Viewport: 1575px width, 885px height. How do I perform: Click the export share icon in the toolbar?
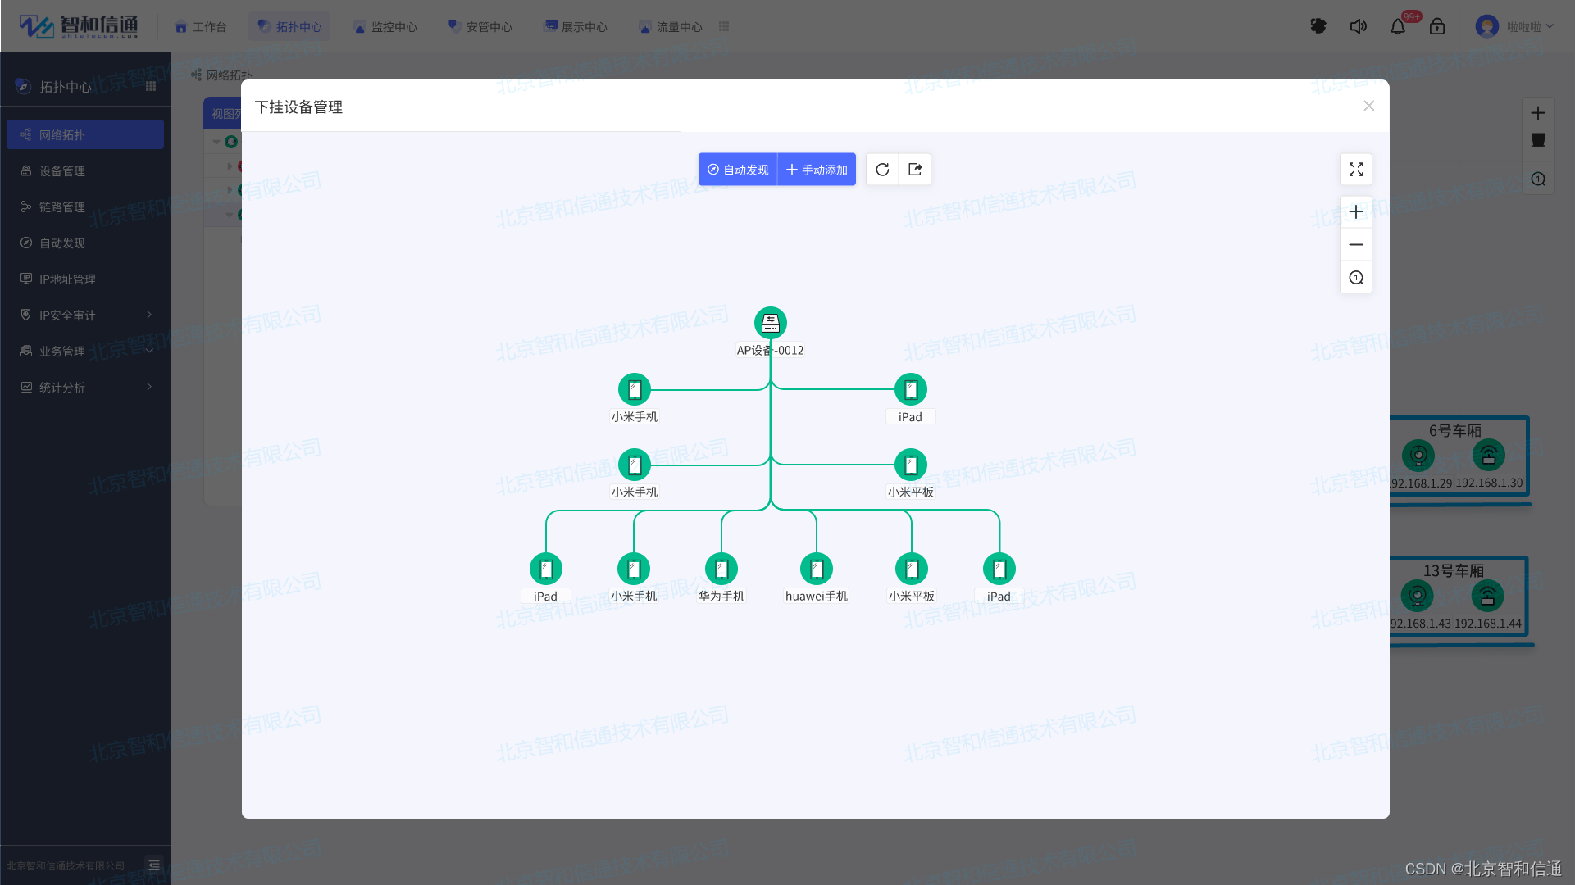915,170
